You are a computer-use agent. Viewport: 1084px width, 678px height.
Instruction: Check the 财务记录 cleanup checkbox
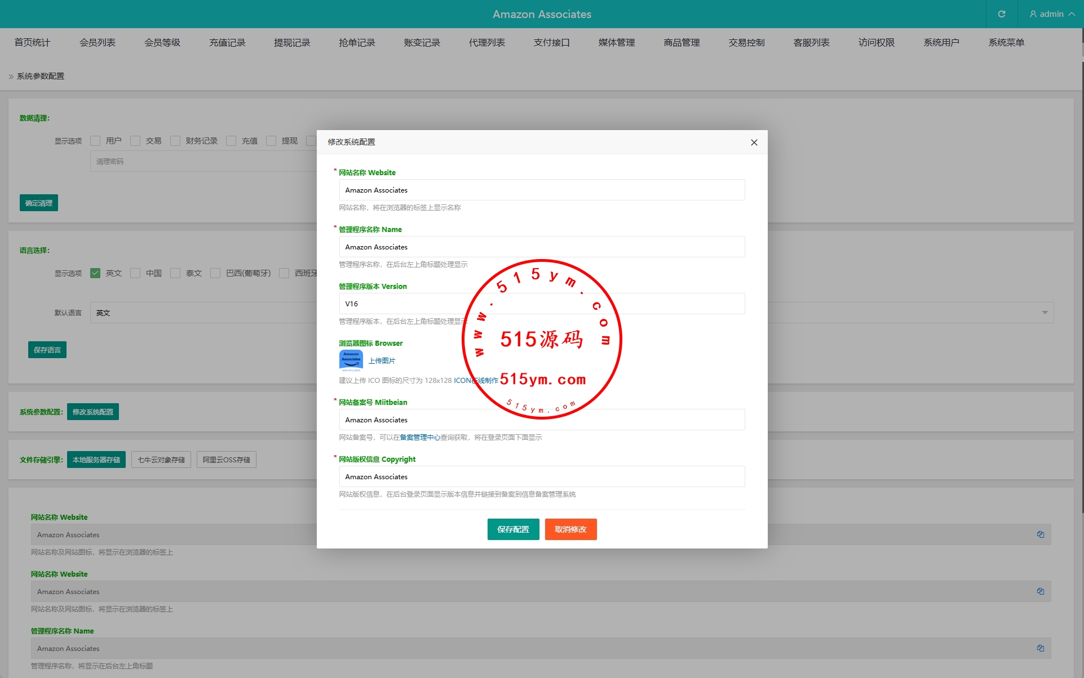point(175,141)
